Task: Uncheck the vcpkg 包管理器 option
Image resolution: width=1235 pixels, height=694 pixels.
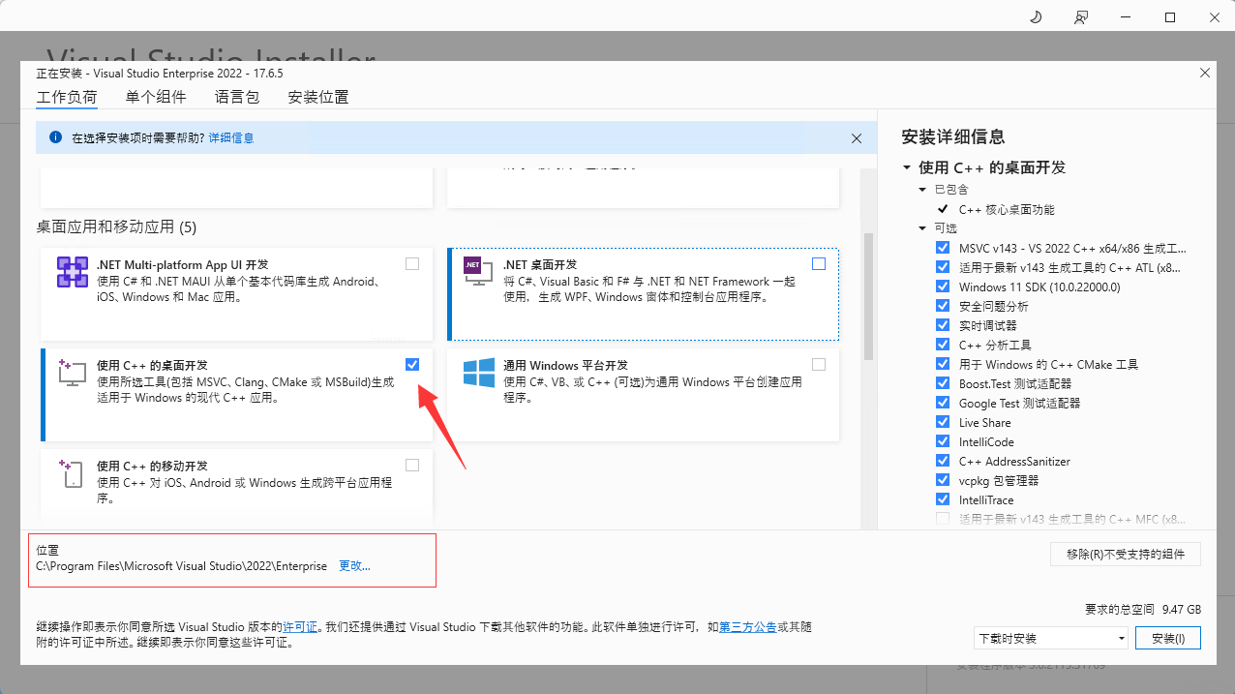Action: (x=943, y=480)
